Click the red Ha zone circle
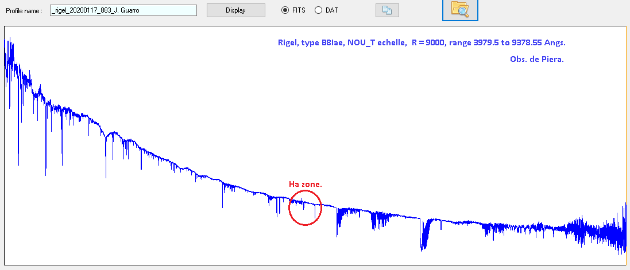 tap(305, 224)
